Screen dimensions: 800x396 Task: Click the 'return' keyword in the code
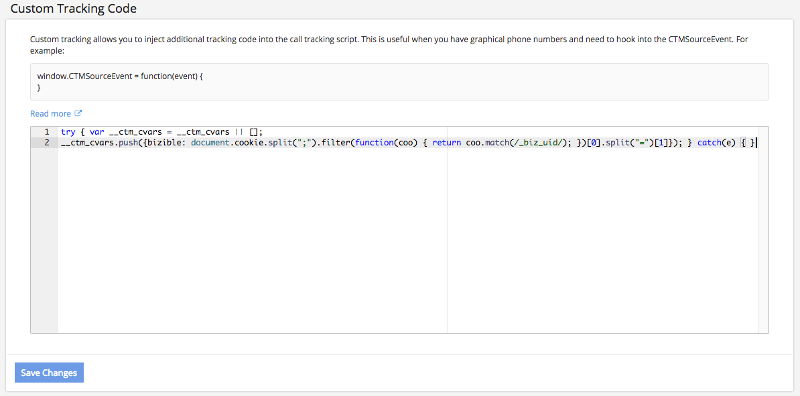(447, 143)
